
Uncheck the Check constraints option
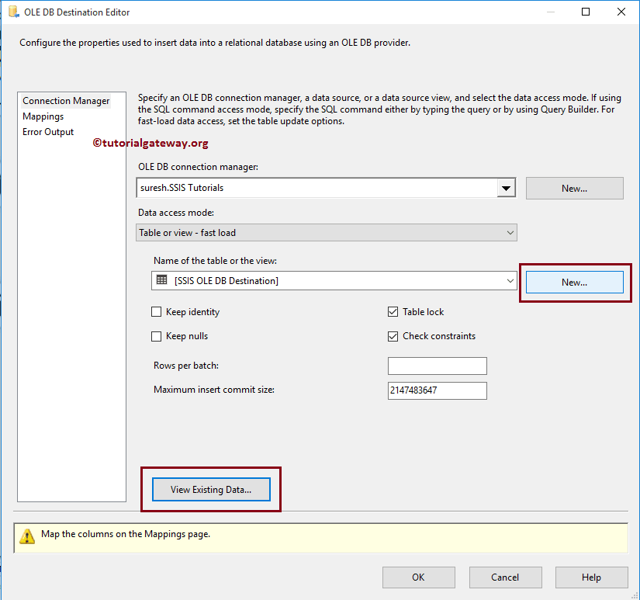coord(393,336)
